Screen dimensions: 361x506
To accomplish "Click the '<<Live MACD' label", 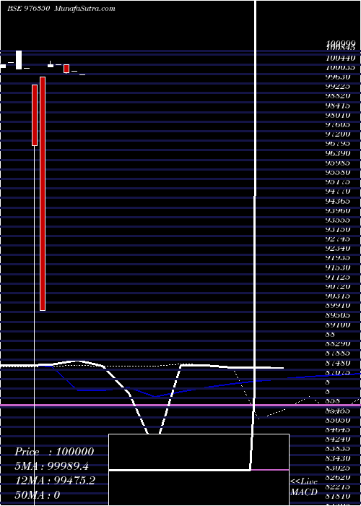I will 304,487.
